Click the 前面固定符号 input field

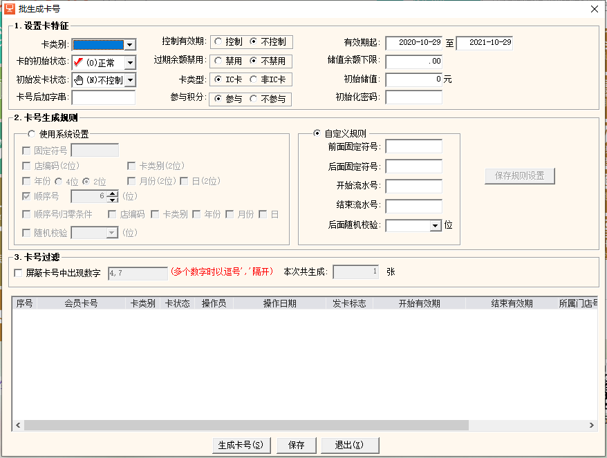[414, 146]
